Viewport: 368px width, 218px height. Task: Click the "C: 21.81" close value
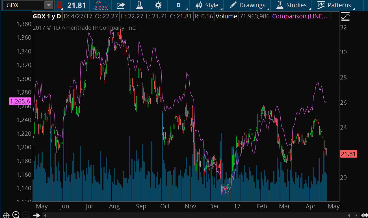coord(181,16)
